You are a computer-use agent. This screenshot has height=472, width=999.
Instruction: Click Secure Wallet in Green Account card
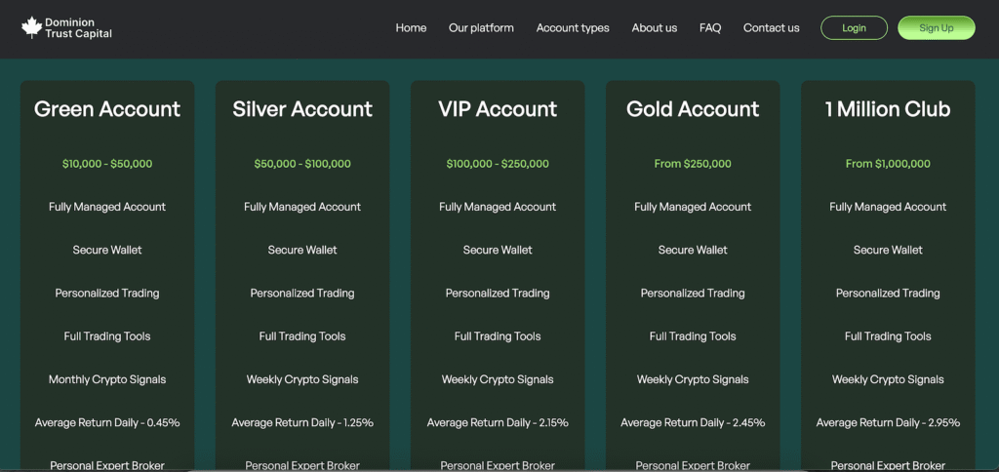click(x=107, y=250)
